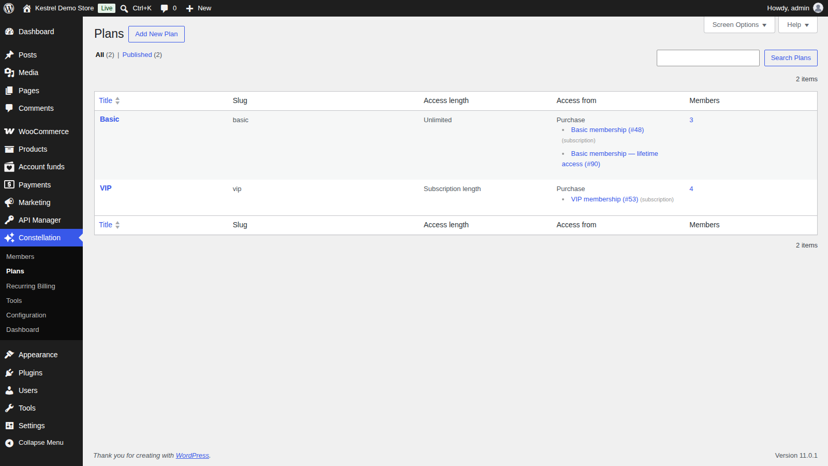
Task: Click the Payments dollar icon
Action: 9,184
